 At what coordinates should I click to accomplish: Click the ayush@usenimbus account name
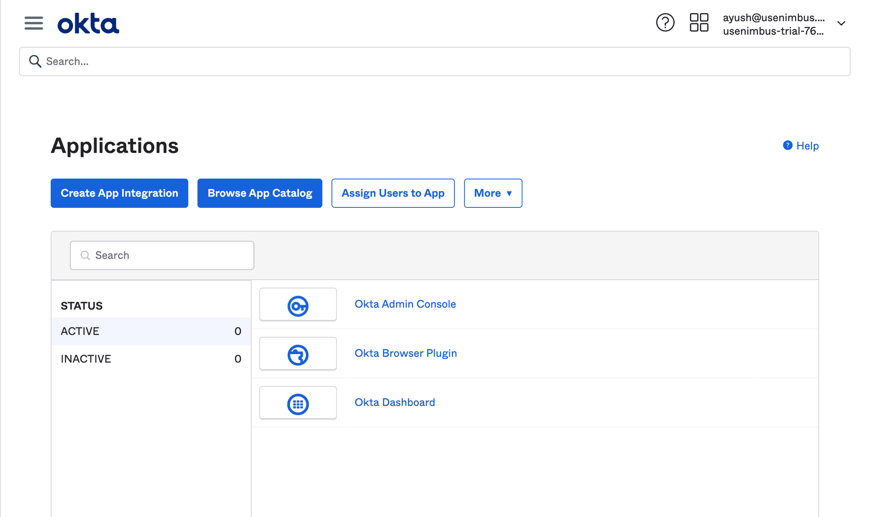[774, 17]
